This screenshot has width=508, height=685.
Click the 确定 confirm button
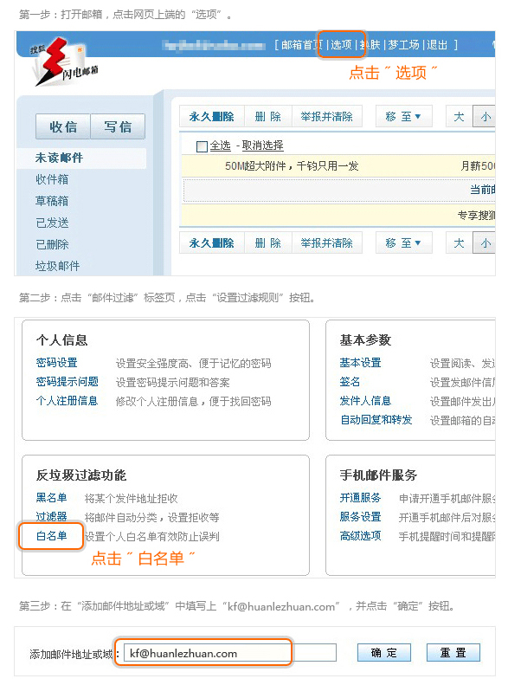(x=384, y=653)
